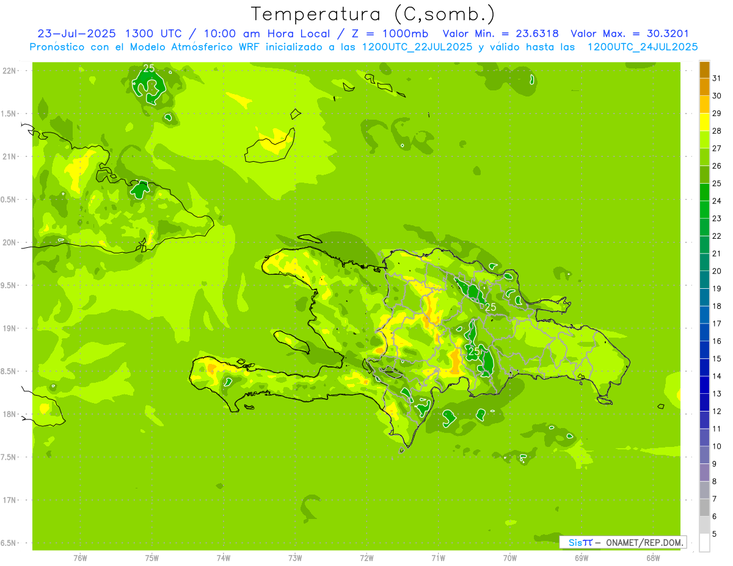Pick the gray legend swatch between 6 and 7

(704, 507)
